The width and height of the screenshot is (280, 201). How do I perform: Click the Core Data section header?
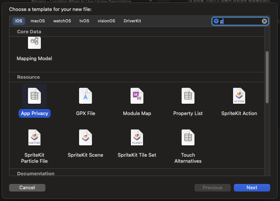pos(29,32)
